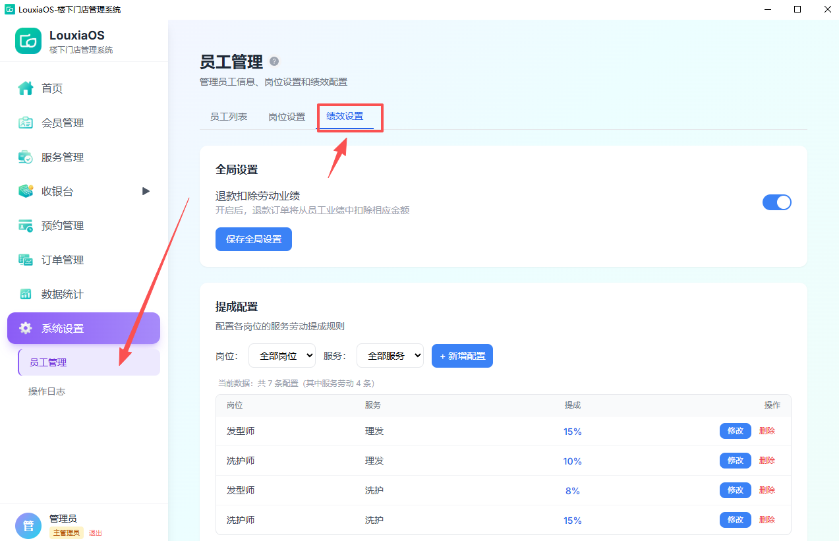Open 操作日志 in the sidebar
The width and height of the screenshot is (839, 541).
tap(47, 391)
